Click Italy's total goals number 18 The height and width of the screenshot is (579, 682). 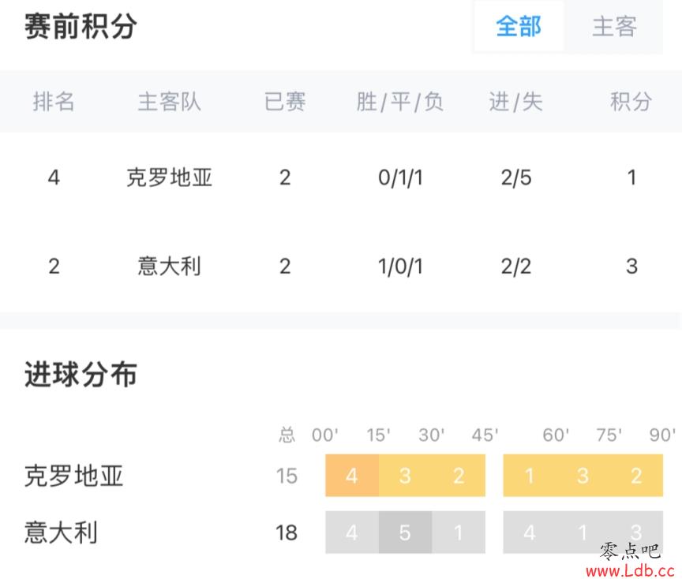click(287, 532)
